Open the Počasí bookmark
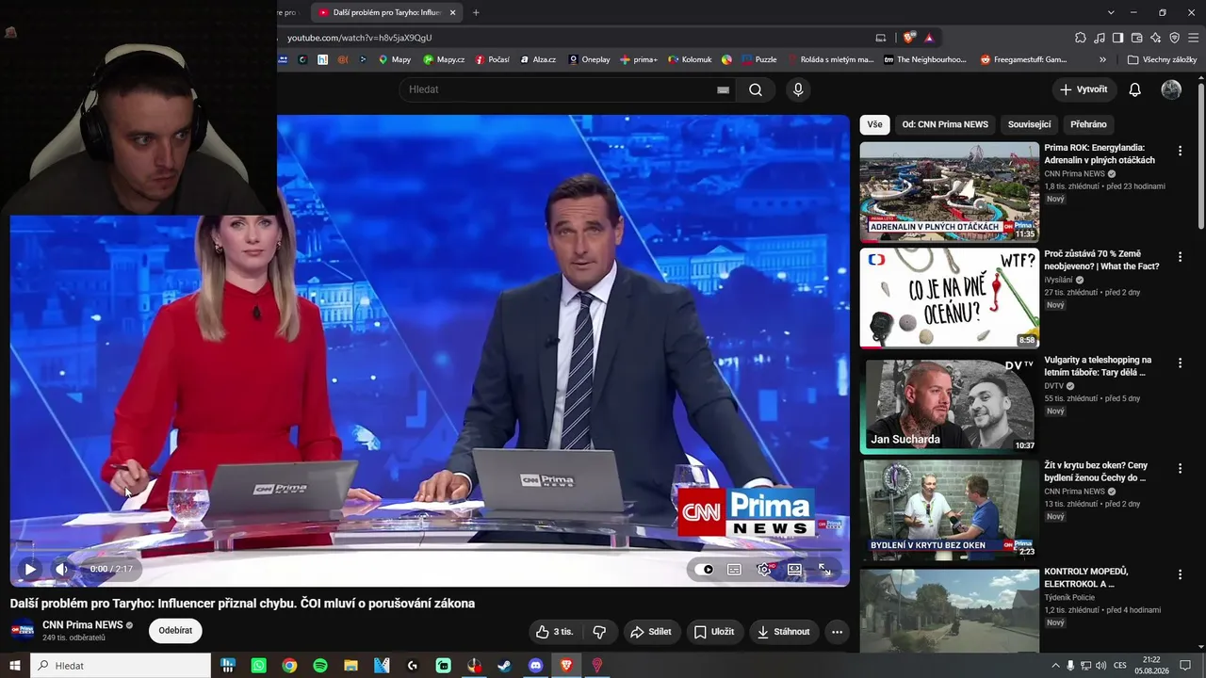 click(x=493, y=59)
